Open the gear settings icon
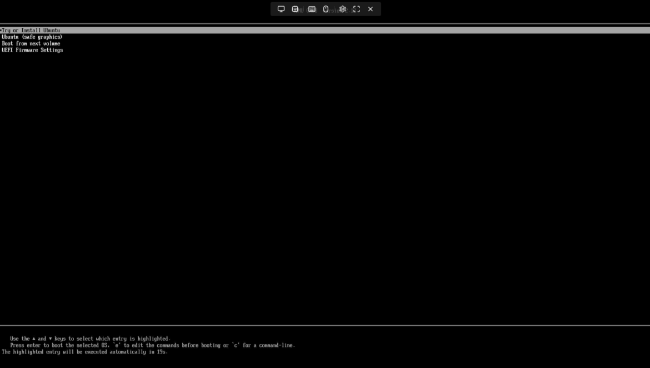This screenshot has height=368, width=650. point(342,9)
